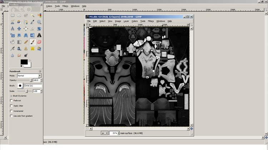Image resolution: width=268 pixels, height=150 pixels.
Task: Select the Free Select lasso tool
Action: click(x=26, y=16)
